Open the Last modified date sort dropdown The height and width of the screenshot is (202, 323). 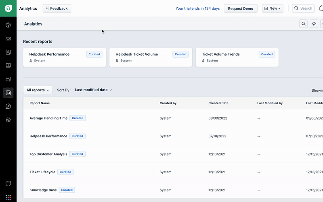[x=93, y=90]
